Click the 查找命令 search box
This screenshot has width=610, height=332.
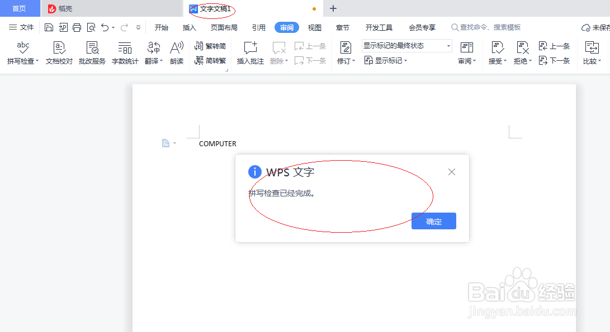486,27
